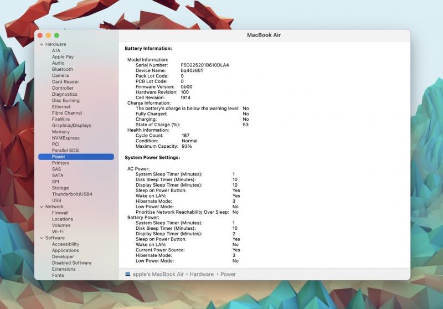Open Thunderbolt/USB4 information
The width and height of the screenshot is (443, 309).
pyautogui.click(x=72, y=194)
